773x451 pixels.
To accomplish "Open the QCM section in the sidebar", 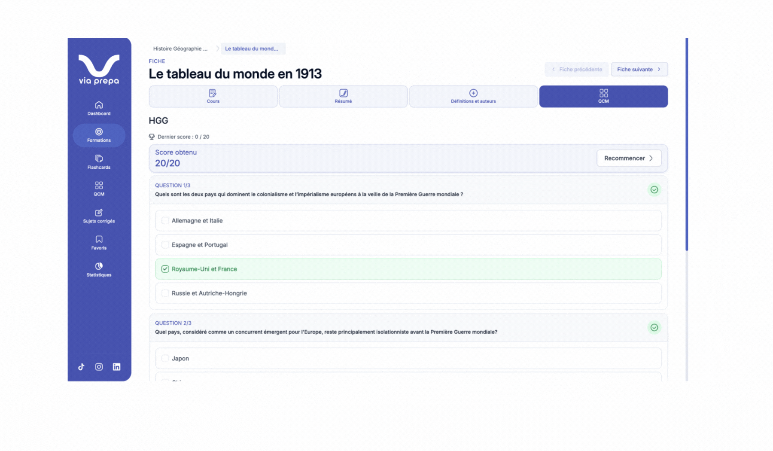I will (x=99, y=189).
